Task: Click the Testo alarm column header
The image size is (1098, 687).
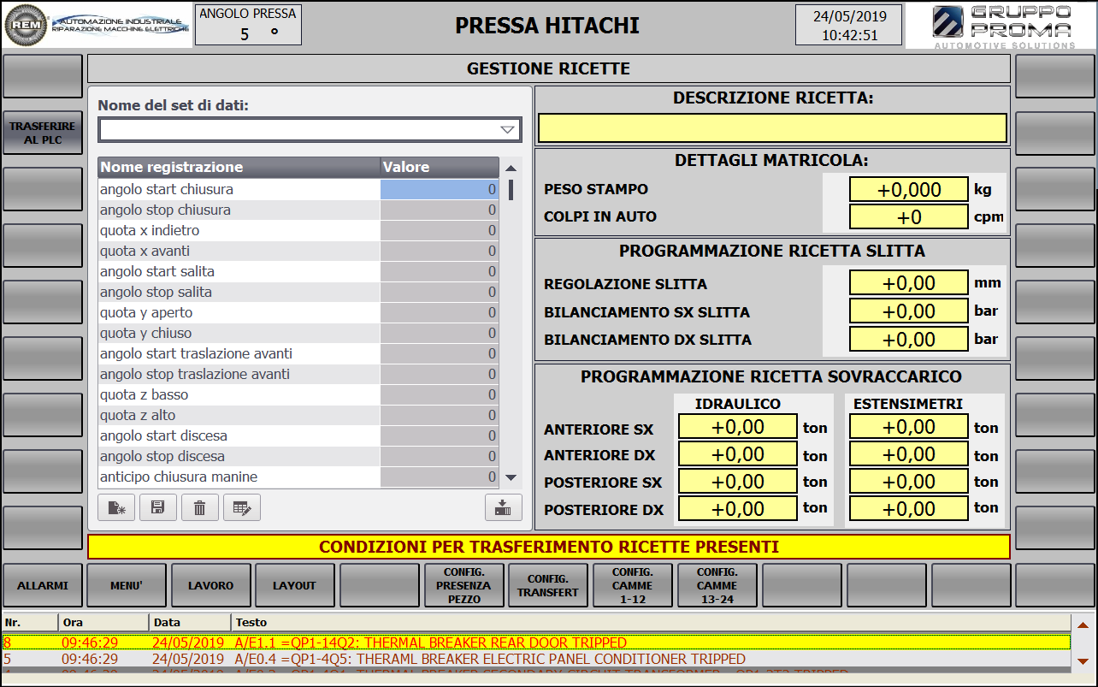Action: coord(650,622)
